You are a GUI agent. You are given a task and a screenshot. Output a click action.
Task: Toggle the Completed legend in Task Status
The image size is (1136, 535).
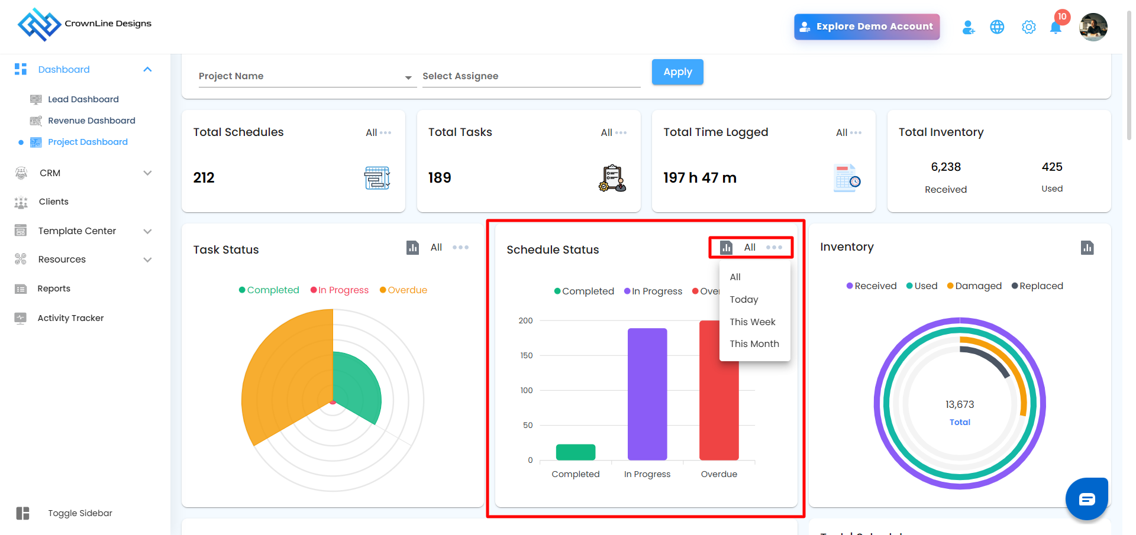coord(269,290)
